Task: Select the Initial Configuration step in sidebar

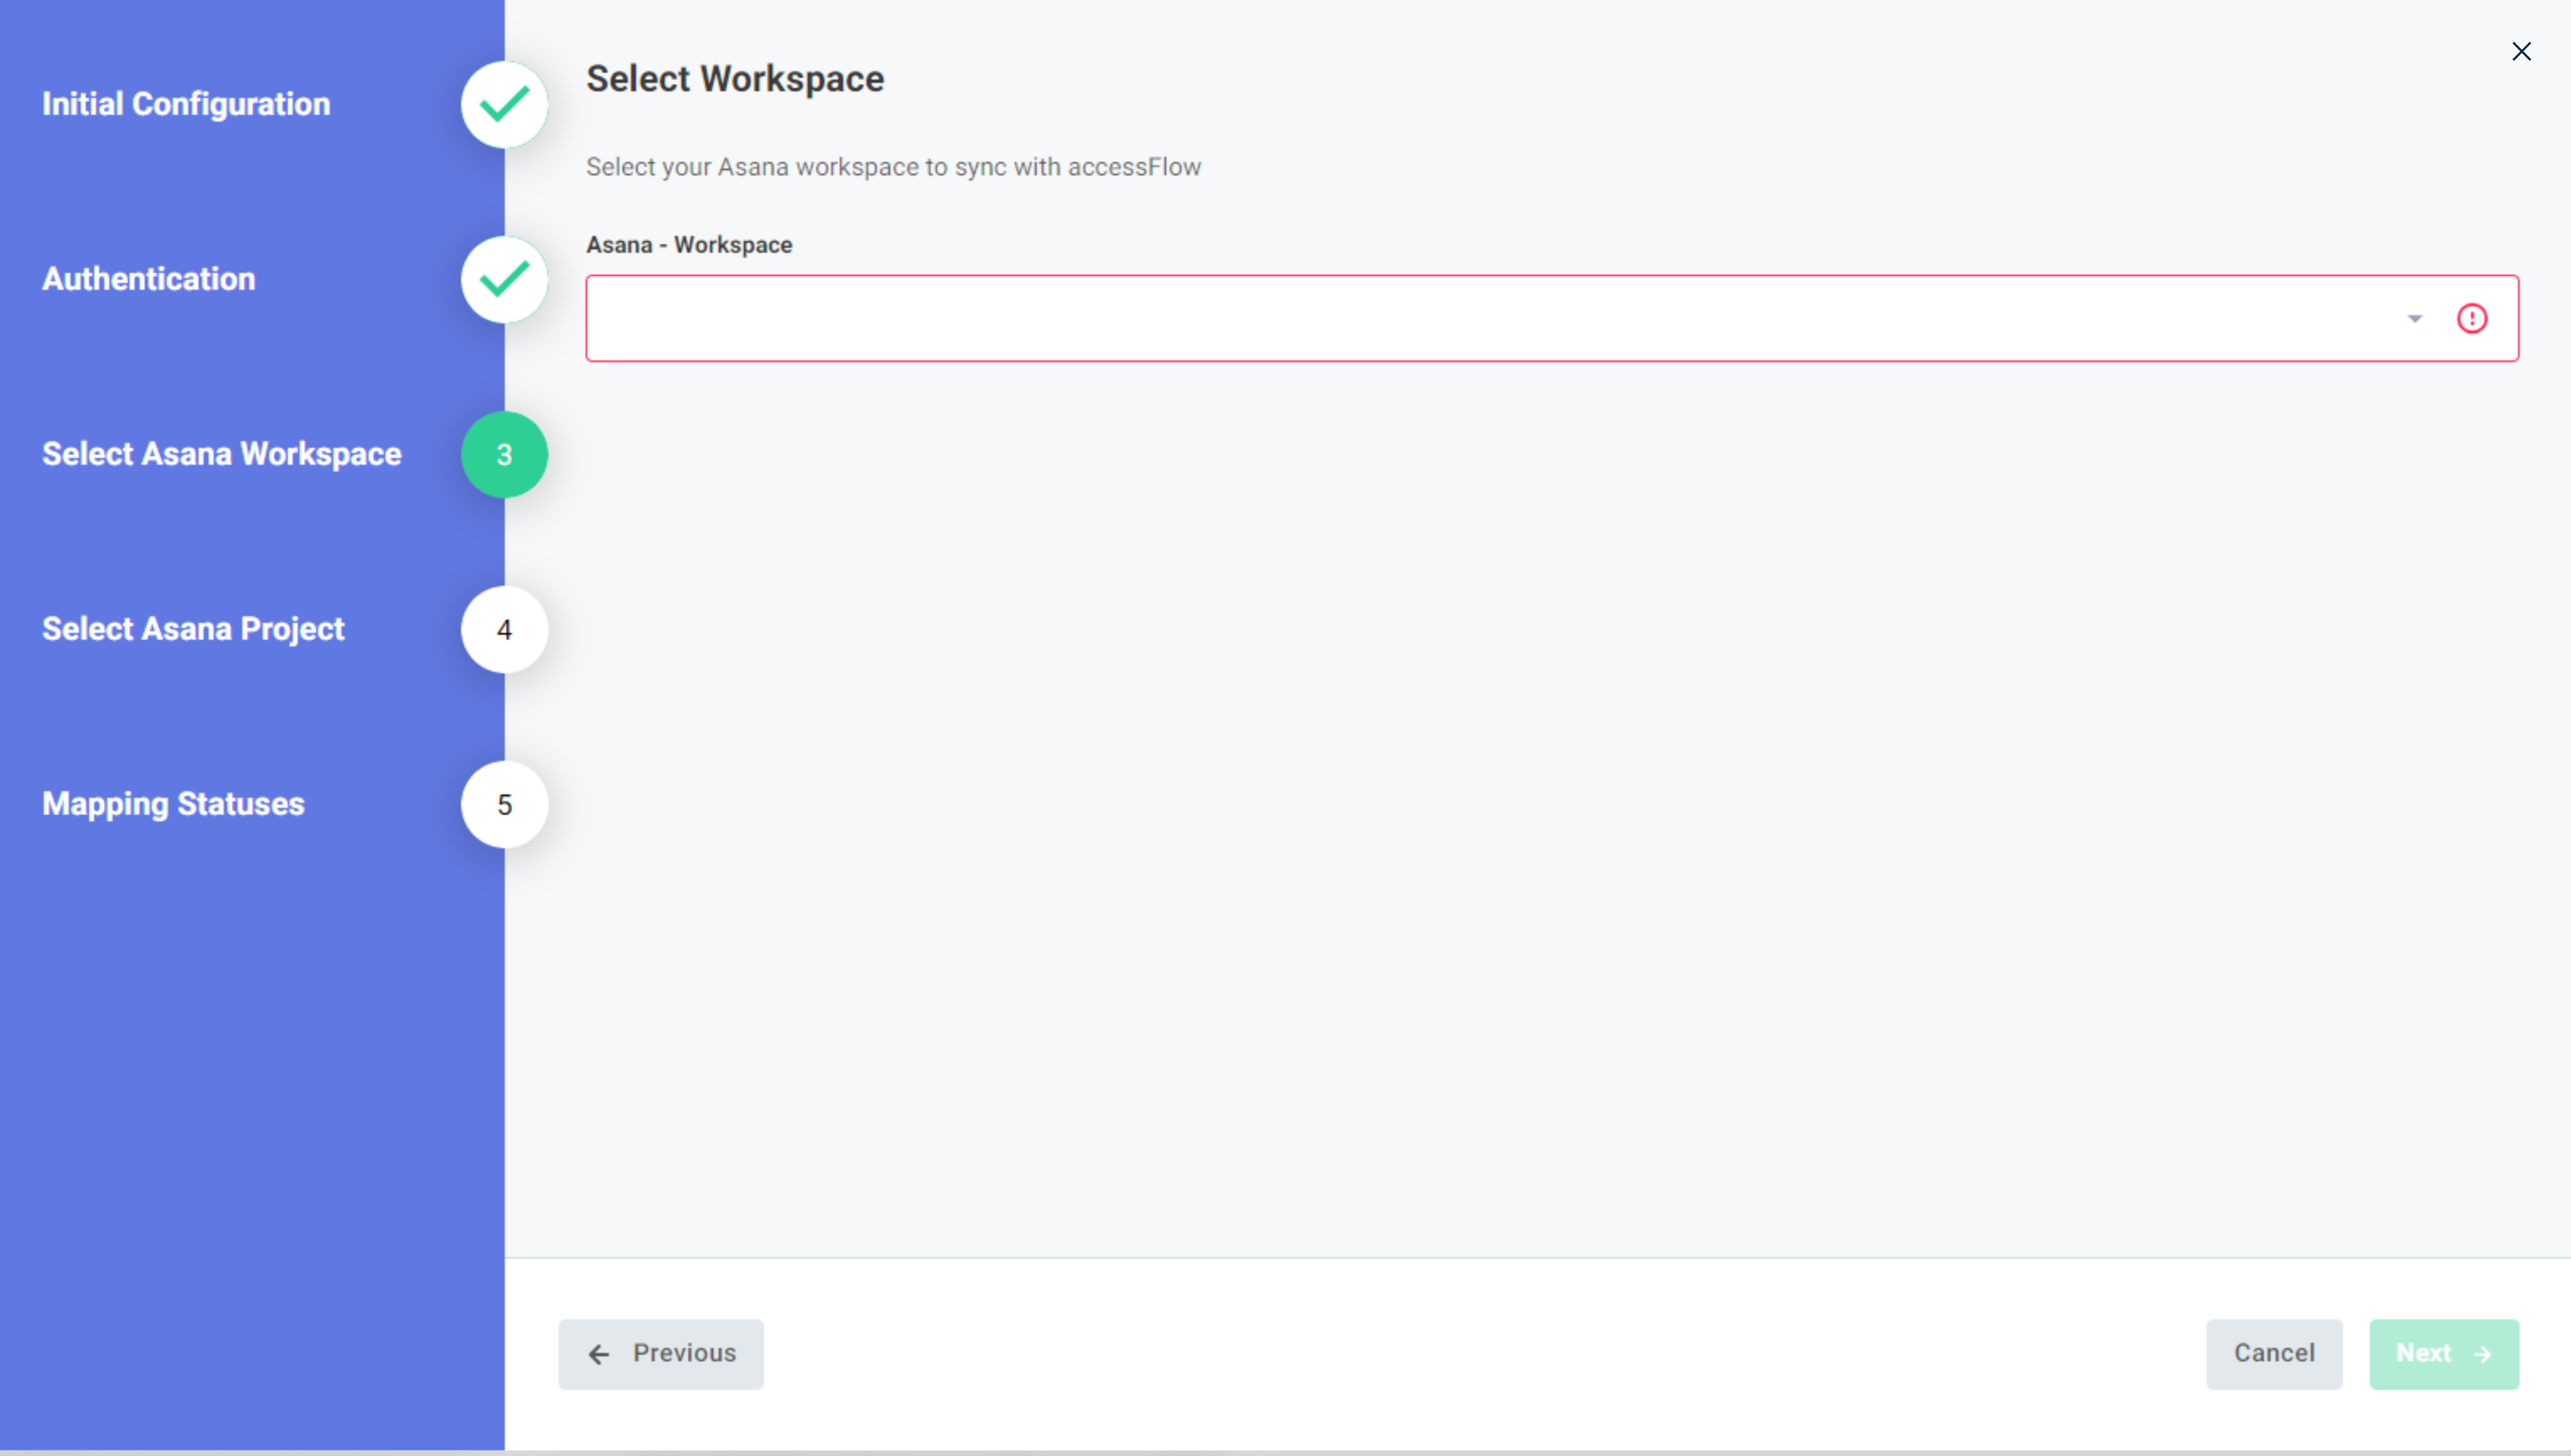Action: (186, 104)
